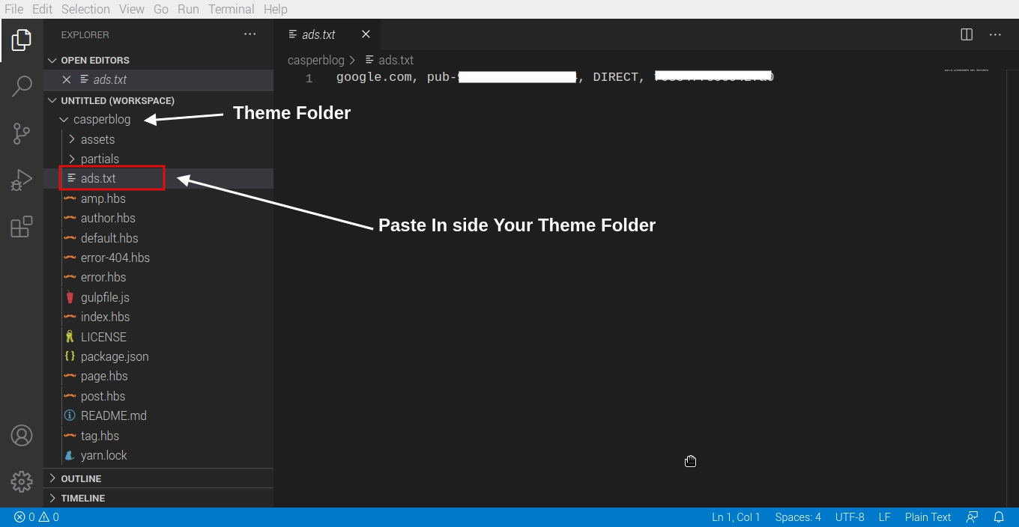
Task: Open the Run and Debug panel
Action: (21, 180)
